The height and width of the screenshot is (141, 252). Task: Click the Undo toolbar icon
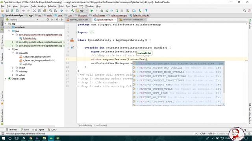point(24,11)
